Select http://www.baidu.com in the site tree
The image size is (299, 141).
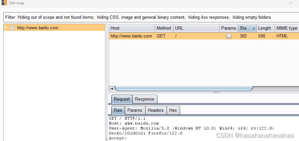click(x=38, y=28)
